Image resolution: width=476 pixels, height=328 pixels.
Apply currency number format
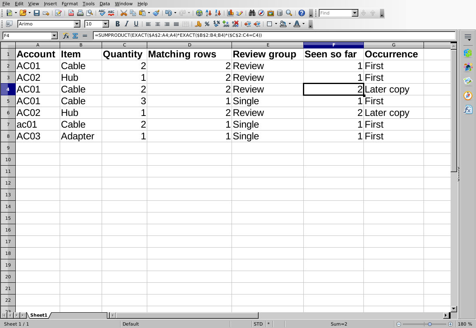198,24
